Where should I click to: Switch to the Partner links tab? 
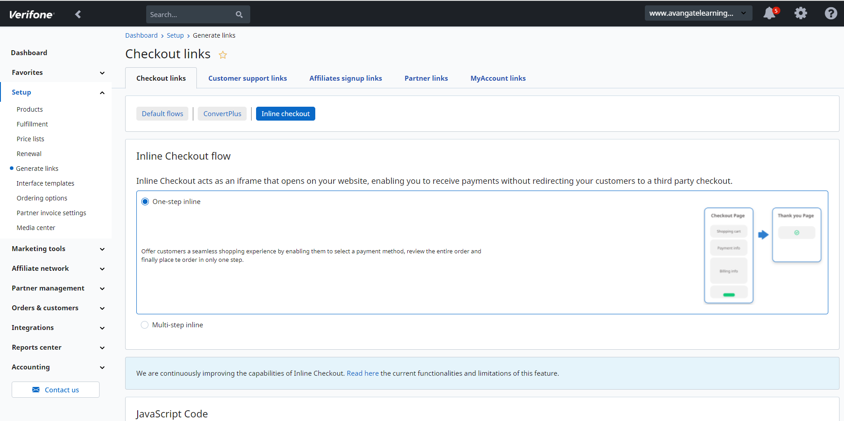(x=426, y=78)
